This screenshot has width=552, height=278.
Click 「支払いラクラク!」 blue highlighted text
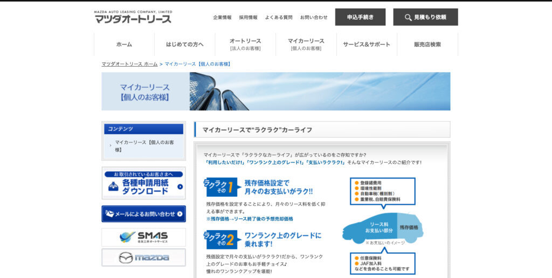pos(325,162)
